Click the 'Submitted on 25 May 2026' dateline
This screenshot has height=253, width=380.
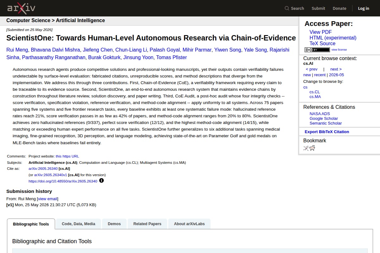(29, 30)
